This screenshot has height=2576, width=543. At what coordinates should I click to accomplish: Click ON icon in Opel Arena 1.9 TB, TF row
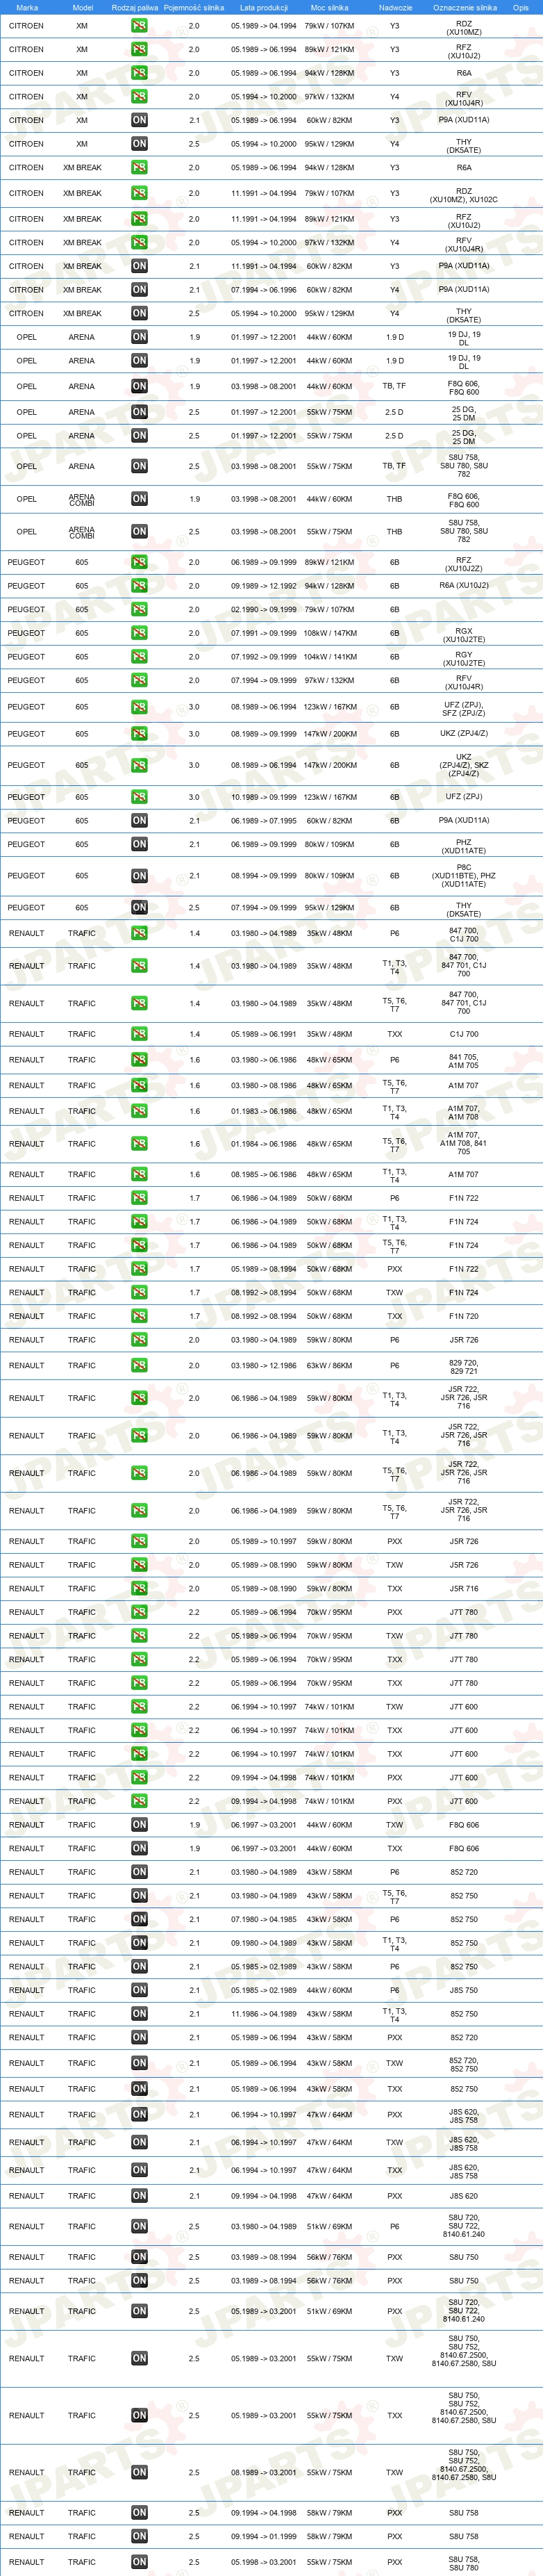(x=139, y=386)
